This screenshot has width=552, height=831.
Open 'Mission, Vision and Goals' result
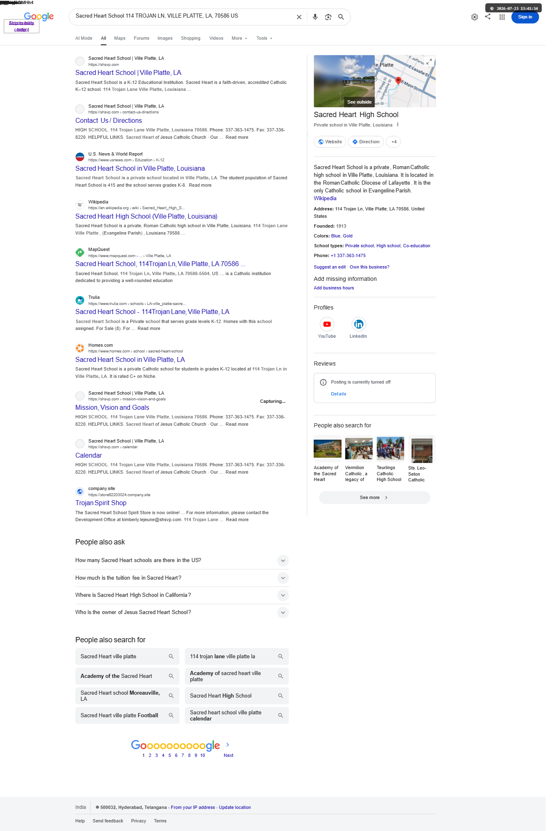coord(112,408)
